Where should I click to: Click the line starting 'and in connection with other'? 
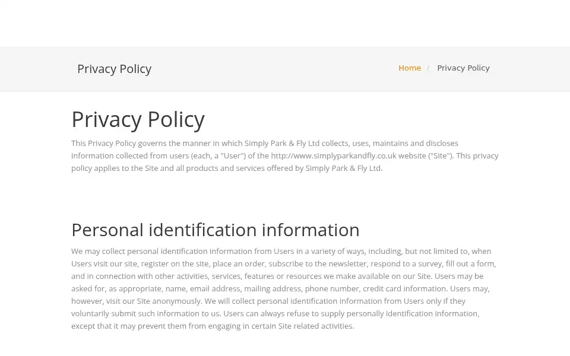pos(277,276)
